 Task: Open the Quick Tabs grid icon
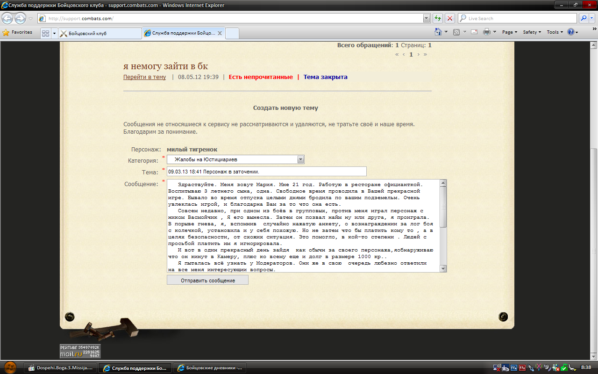click(x=45, y=33)
